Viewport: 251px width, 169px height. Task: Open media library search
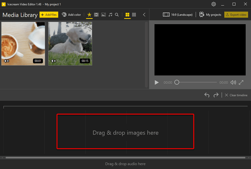click(x=117, y=15)
